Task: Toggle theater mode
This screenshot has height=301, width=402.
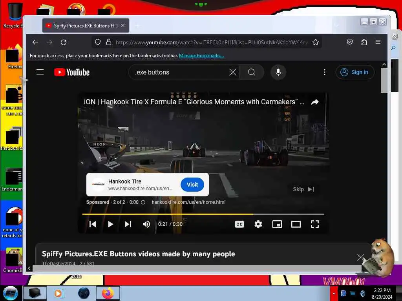Action: 296,224
